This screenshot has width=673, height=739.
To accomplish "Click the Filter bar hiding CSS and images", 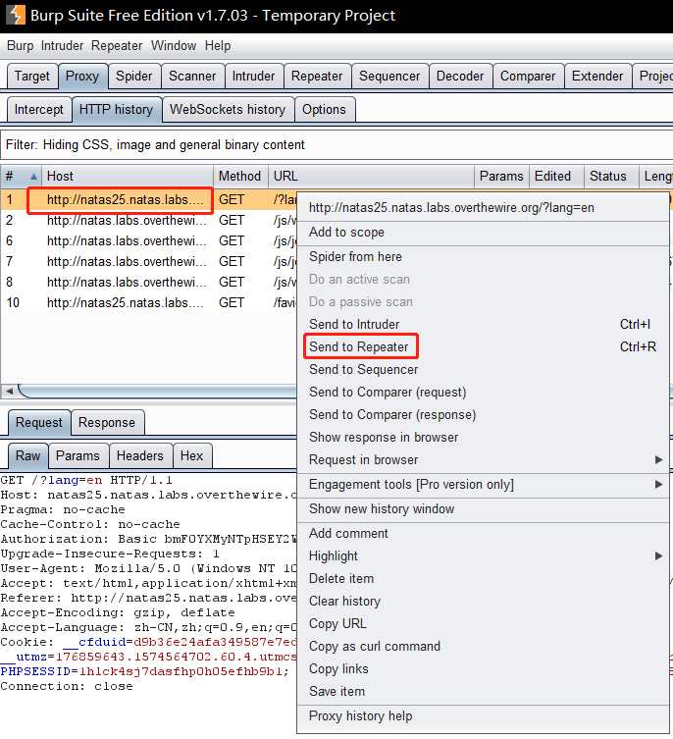I will [336, 144].
